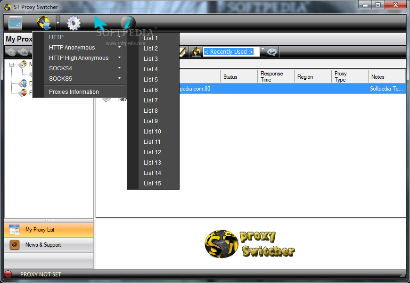Click the News & Support @ icon
Viewport: 410px width, 283px height.
tap(15, 245)
